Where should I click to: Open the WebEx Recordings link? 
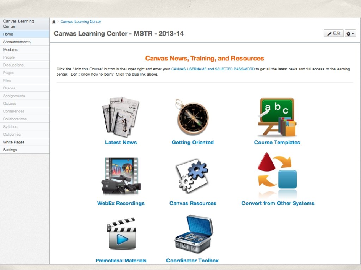pyautogui.click(x=121, y=203)
